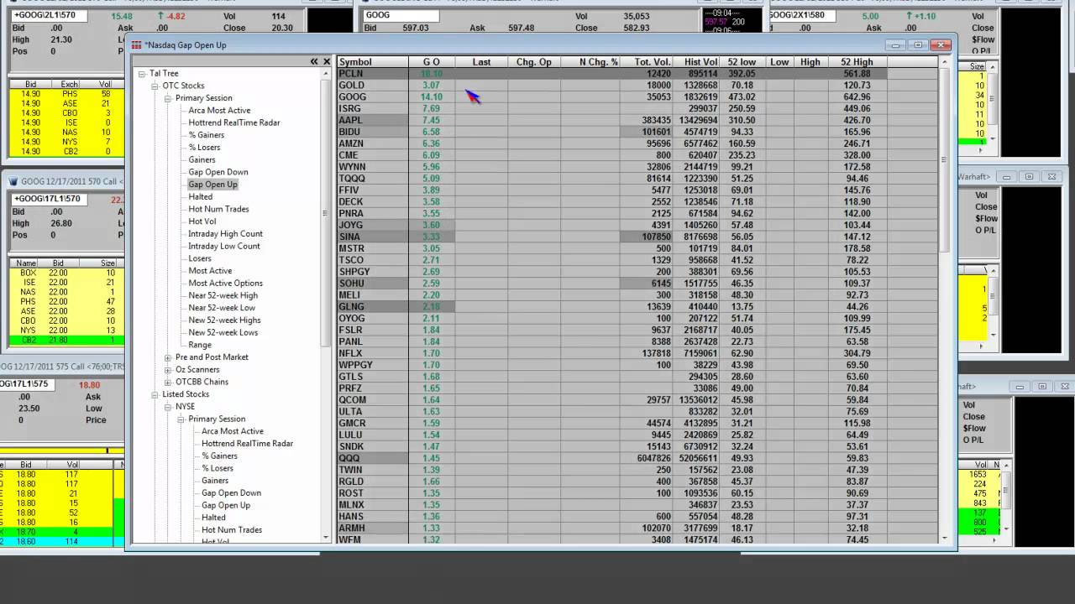Open Hot Num Trades under NYSE Primary Session
1075x604 pixels.
click(232, 530)
